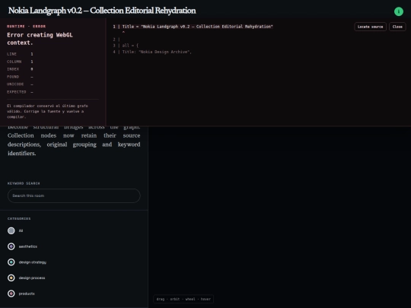
Task: Click the Nokia Landgraph v0.2 page title
Action: click(x=102, y=11)
